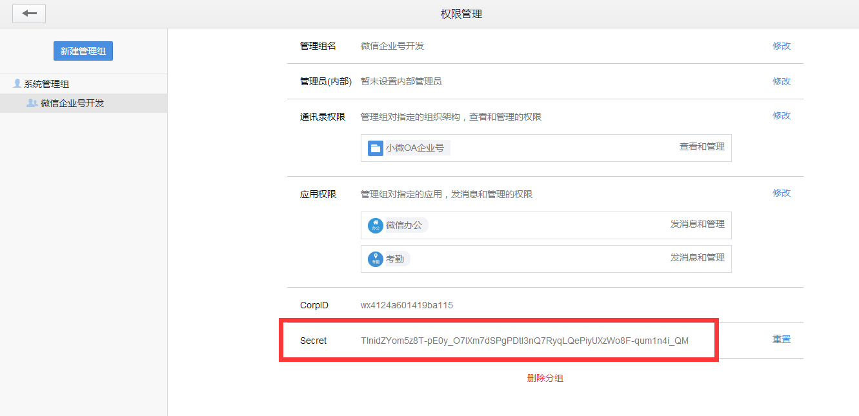Click 发消息和管理 in 考勤 row
Viewport: 859px width, 416px height.
coord(698,257)
